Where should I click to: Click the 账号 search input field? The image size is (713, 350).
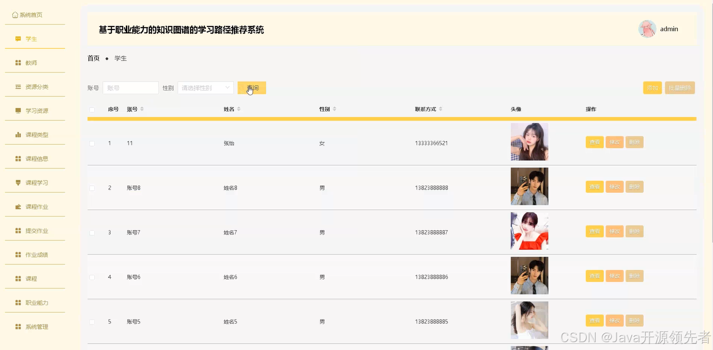tap(130, 88)
